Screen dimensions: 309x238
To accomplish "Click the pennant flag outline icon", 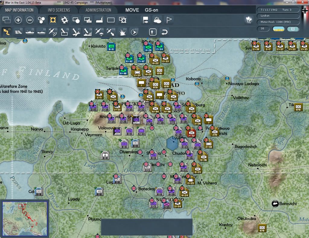I will [169, 20].
